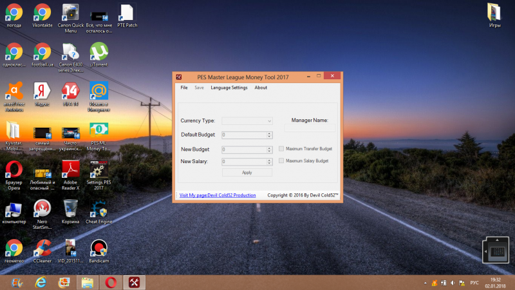Open Bandicam desktop shortcut
The height and width of the screenshot is (290, 515).
(99, 251)
